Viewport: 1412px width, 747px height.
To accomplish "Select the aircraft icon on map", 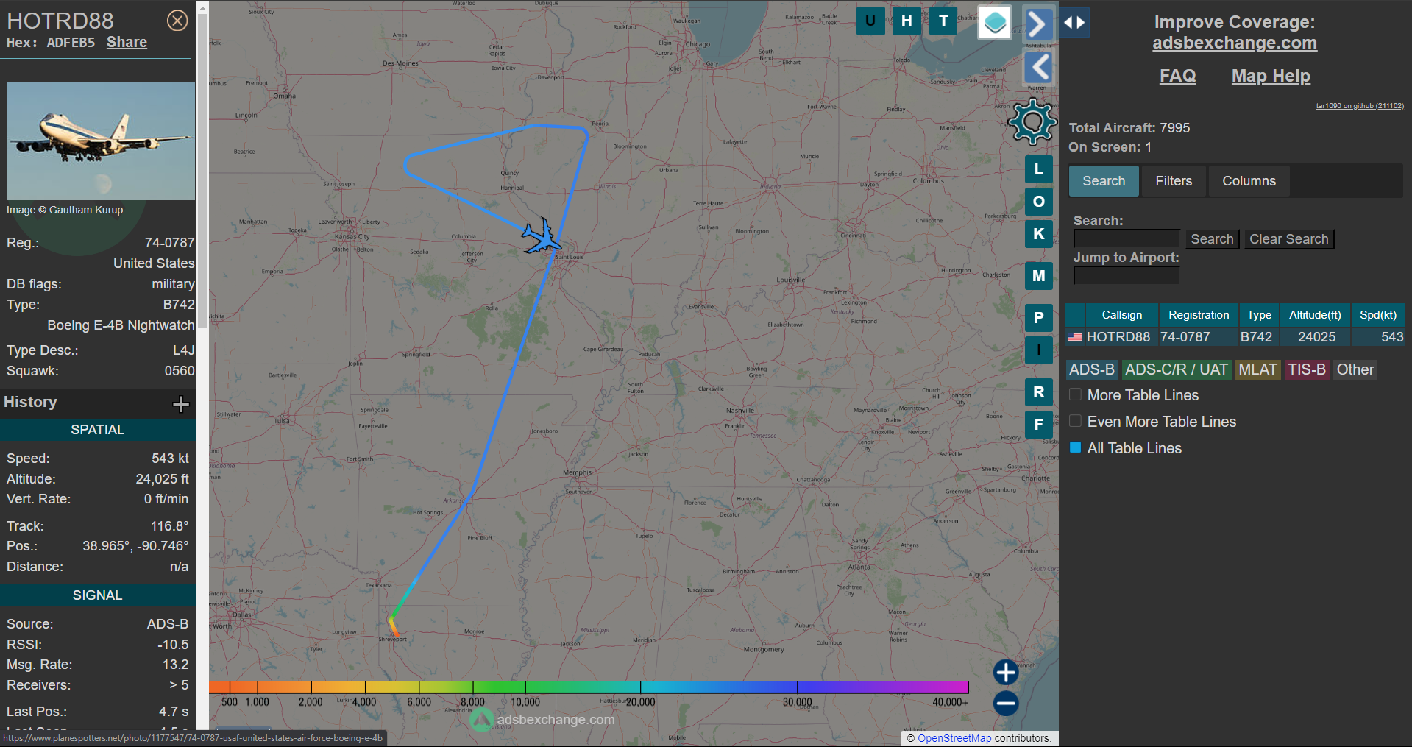I will click(542, 236).
